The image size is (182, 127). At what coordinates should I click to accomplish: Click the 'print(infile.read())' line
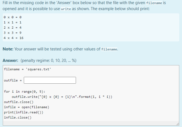(24, 112)
